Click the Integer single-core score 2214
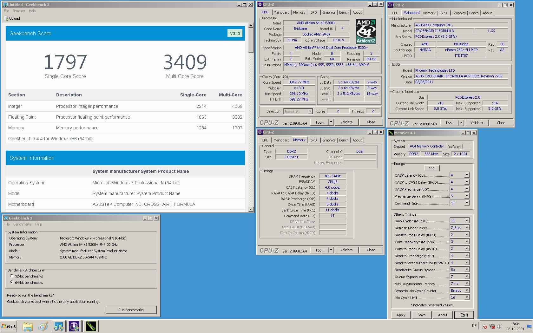 point(201,106)
